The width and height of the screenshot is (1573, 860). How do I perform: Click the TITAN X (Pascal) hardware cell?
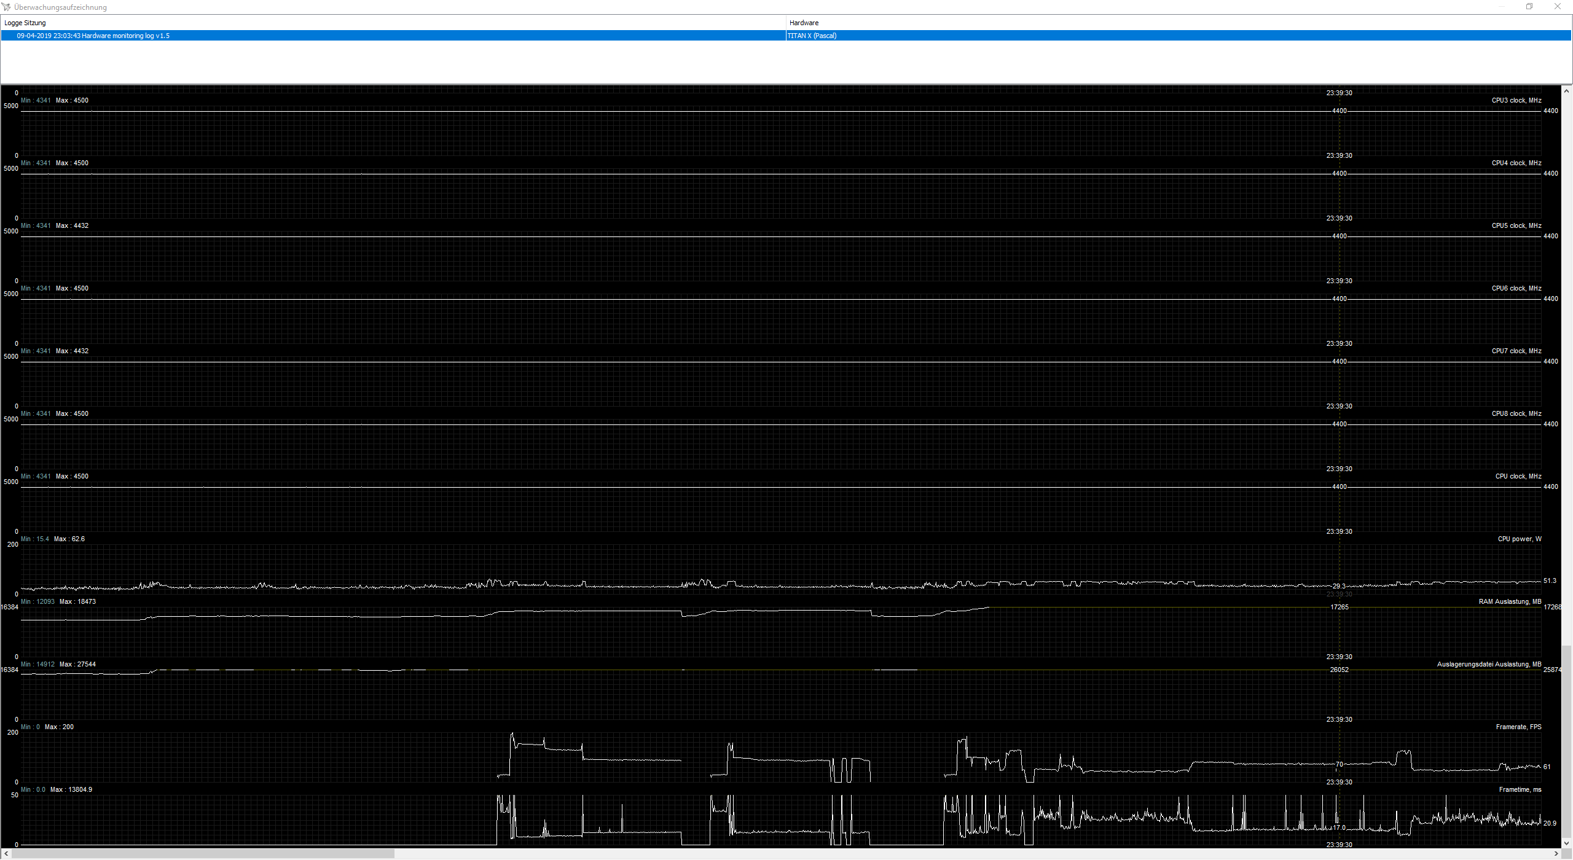click(812, 36)
